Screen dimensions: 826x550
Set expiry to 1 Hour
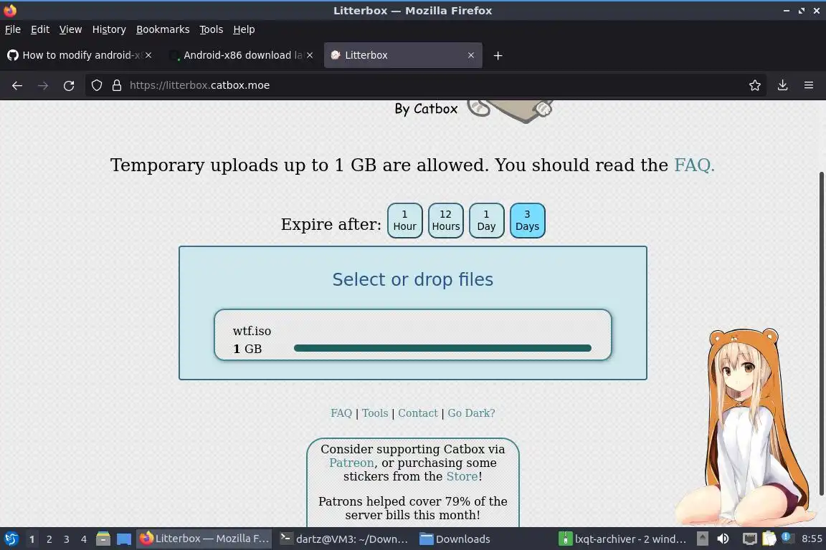coord(404,221)
